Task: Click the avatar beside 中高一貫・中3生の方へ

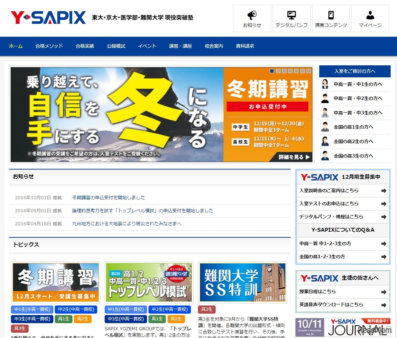Action: click(325, 113)
